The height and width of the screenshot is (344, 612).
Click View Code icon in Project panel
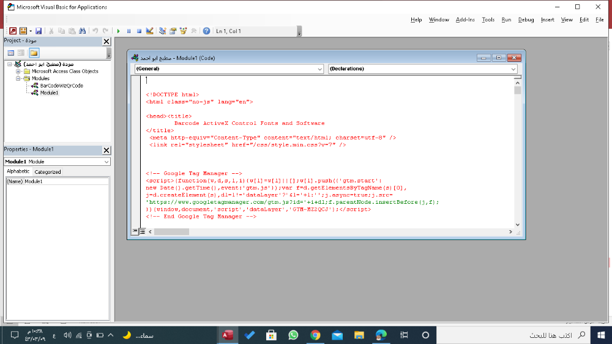click(11, 53)
